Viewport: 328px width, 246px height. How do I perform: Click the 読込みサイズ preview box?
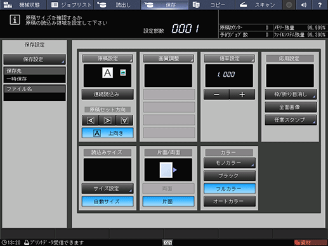[x=107, y=170]
